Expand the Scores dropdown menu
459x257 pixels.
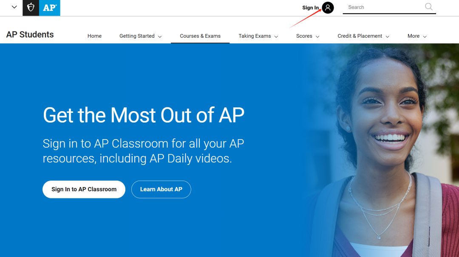pos(308,36)
